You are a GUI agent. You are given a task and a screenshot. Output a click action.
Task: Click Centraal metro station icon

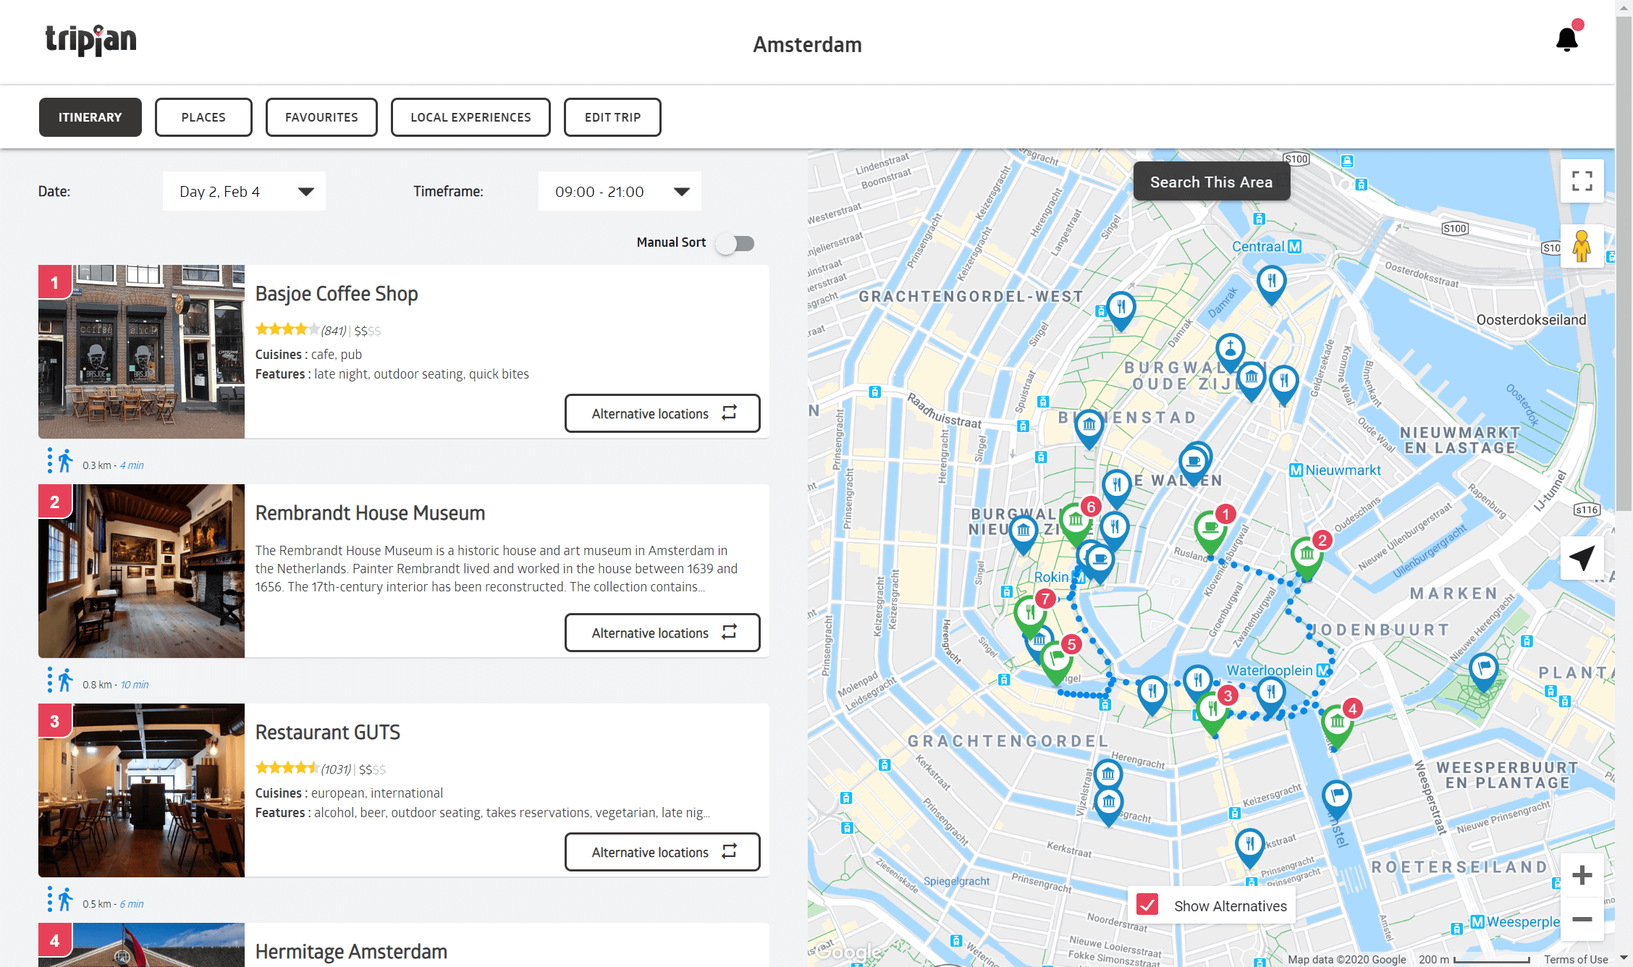tap(1295, 247)
